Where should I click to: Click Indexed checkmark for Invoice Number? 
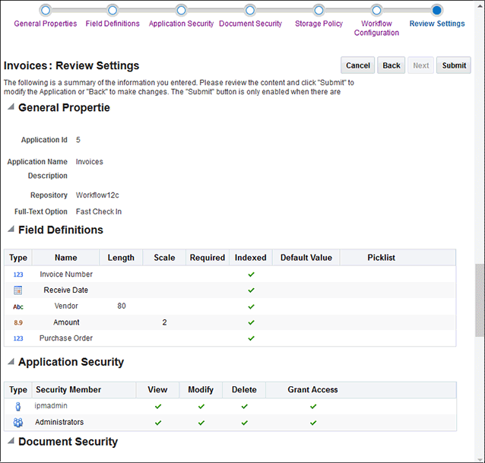251,274
